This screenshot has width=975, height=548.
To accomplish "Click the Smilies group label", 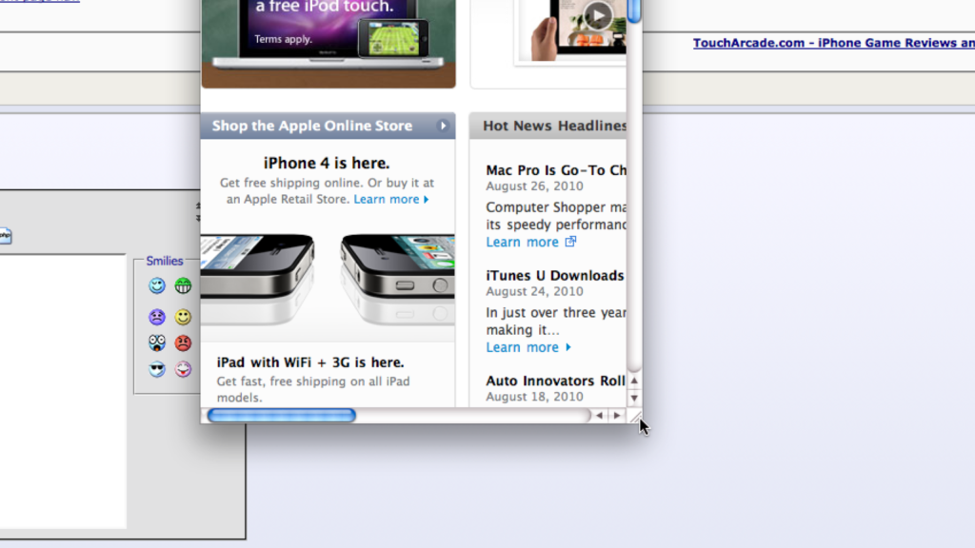I will (x=164, y=261).
